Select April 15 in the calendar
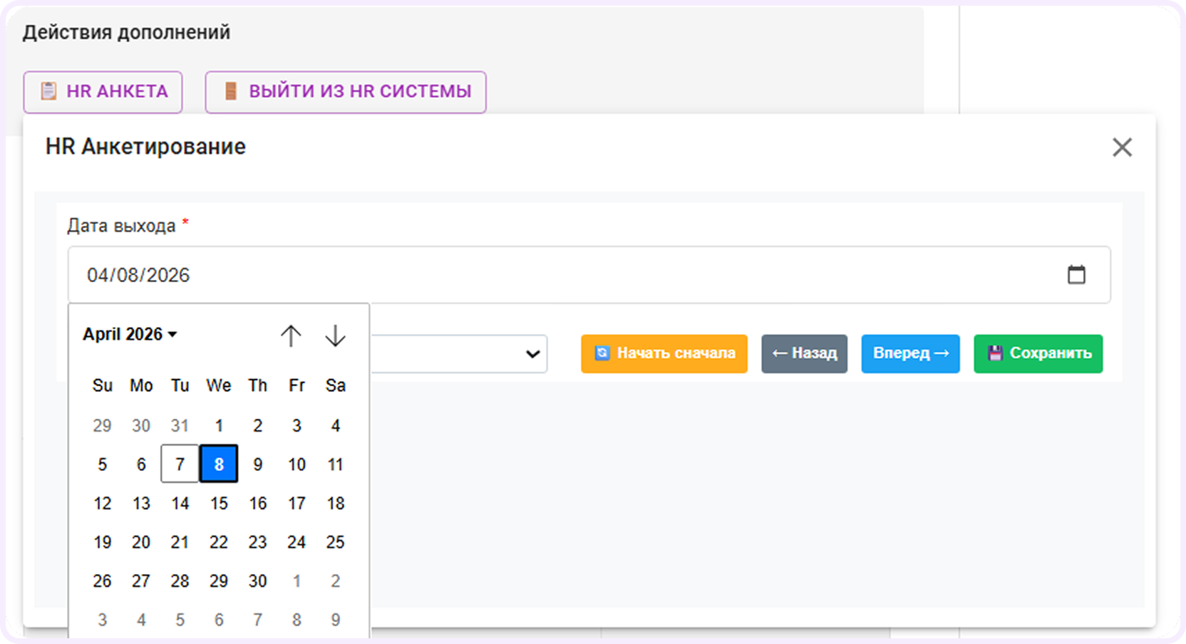Image resolution: width=1186 pixels, height=644 pixels. tap(219, 503)
